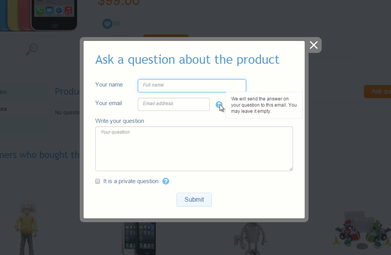The image size is (391, 255).
Task: Open the robot figure product thumbnail
Action: tap(250, 238)
